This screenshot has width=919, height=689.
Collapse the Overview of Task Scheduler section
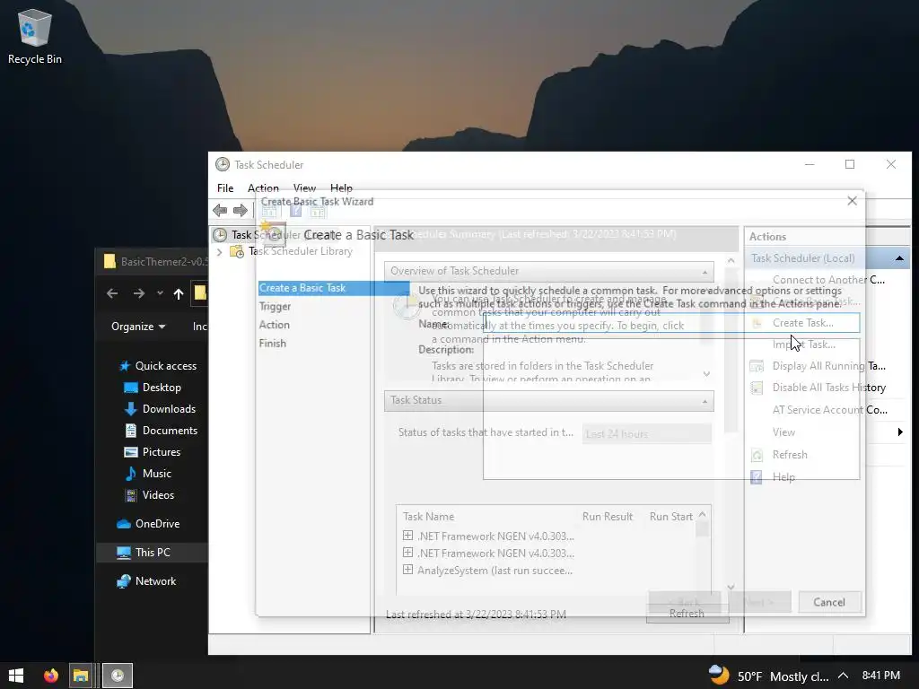click(x=705, y=271)
